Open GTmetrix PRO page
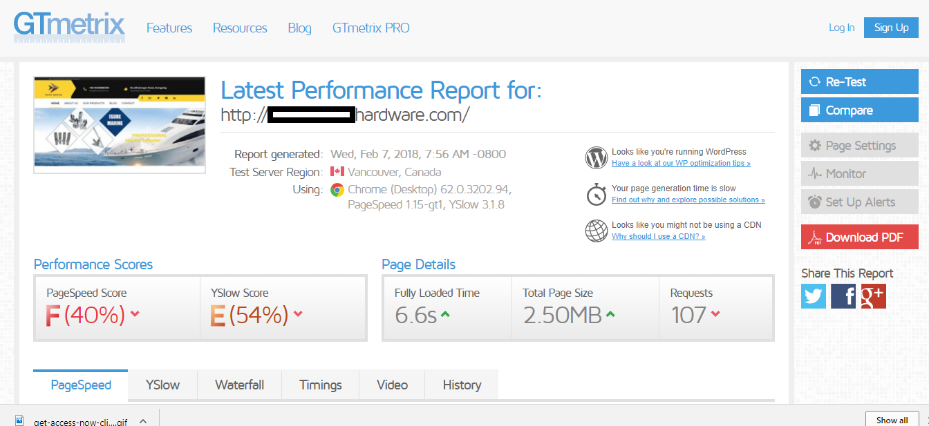929x426 pixels. tap(370, 28)
